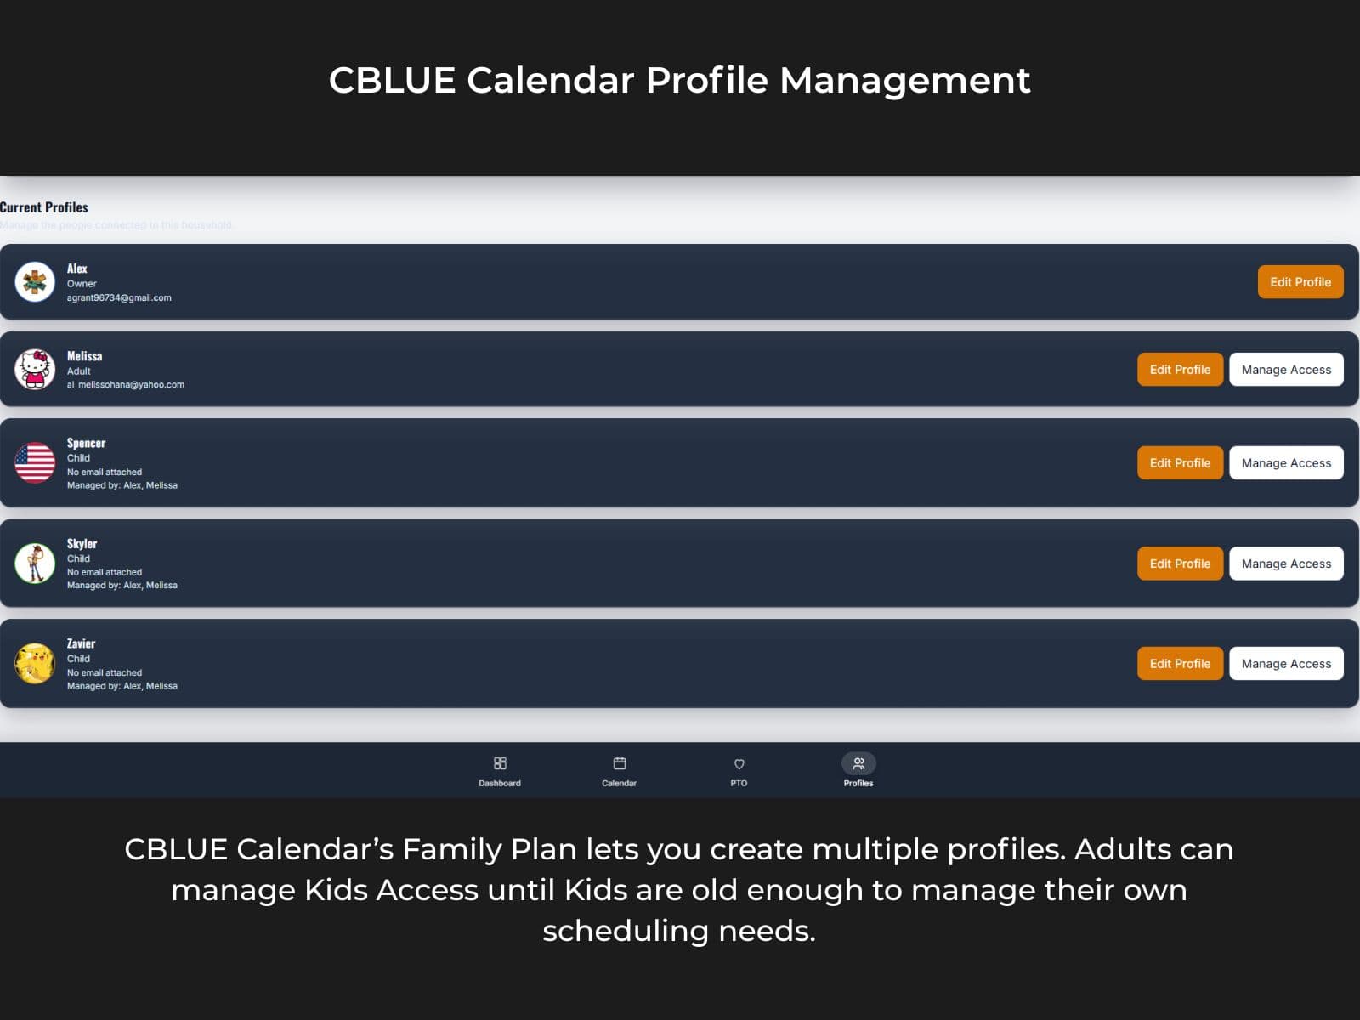Select the Current Profiles heading
Viewport: 1360px width, 1020px height.
click(x=44, y=207)
